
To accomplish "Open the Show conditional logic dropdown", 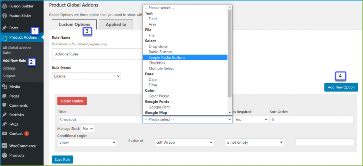I will [x=87, y=142].
